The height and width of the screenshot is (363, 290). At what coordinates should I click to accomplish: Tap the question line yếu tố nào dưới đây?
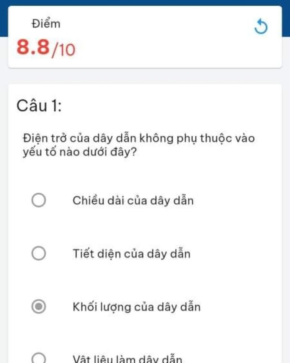pyautogui.click(x=80, y=152)
